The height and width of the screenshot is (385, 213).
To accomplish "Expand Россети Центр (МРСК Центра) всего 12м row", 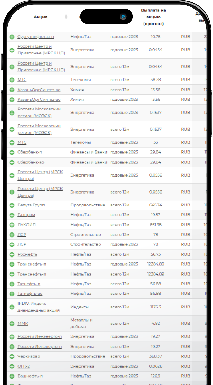I will click(12, 192).
